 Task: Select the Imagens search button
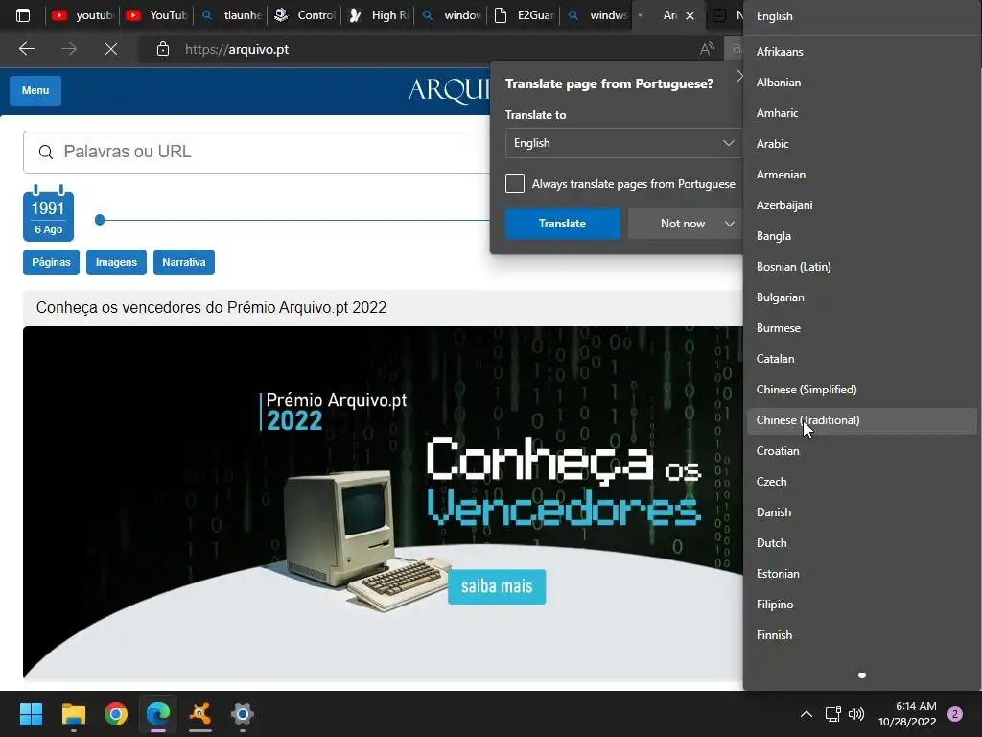[x=116, y=263]
